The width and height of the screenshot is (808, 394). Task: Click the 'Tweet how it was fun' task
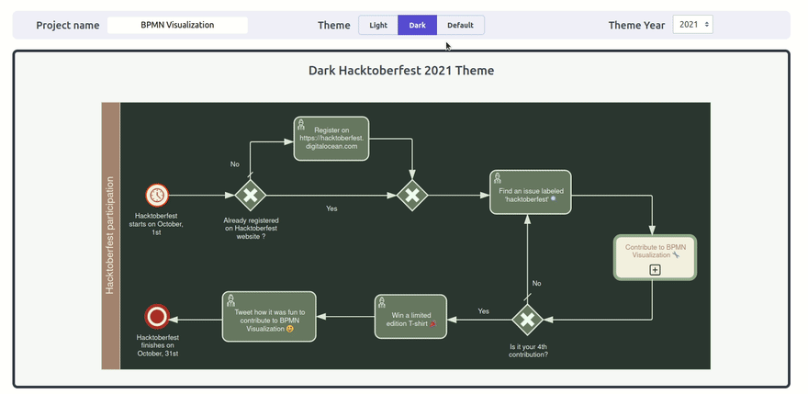[269, 317]
